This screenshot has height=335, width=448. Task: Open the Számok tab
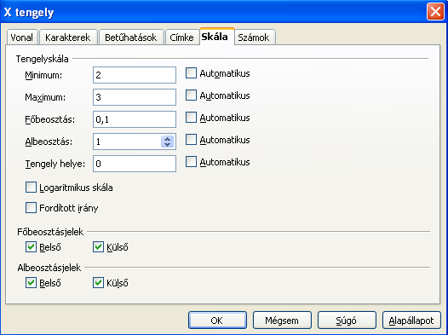(254, 38)
